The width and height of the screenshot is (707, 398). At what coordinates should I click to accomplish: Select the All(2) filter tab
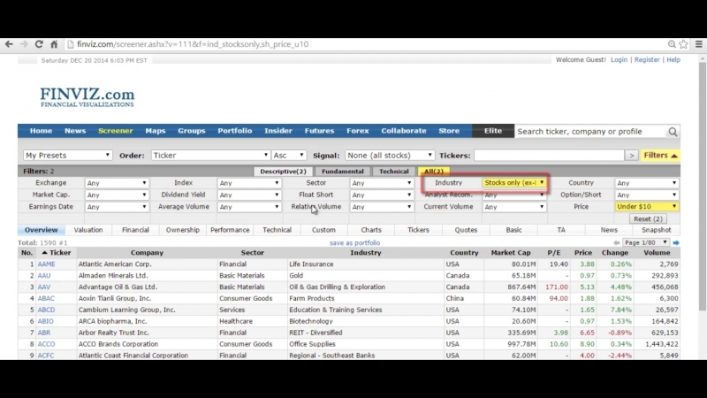(433, 172)
